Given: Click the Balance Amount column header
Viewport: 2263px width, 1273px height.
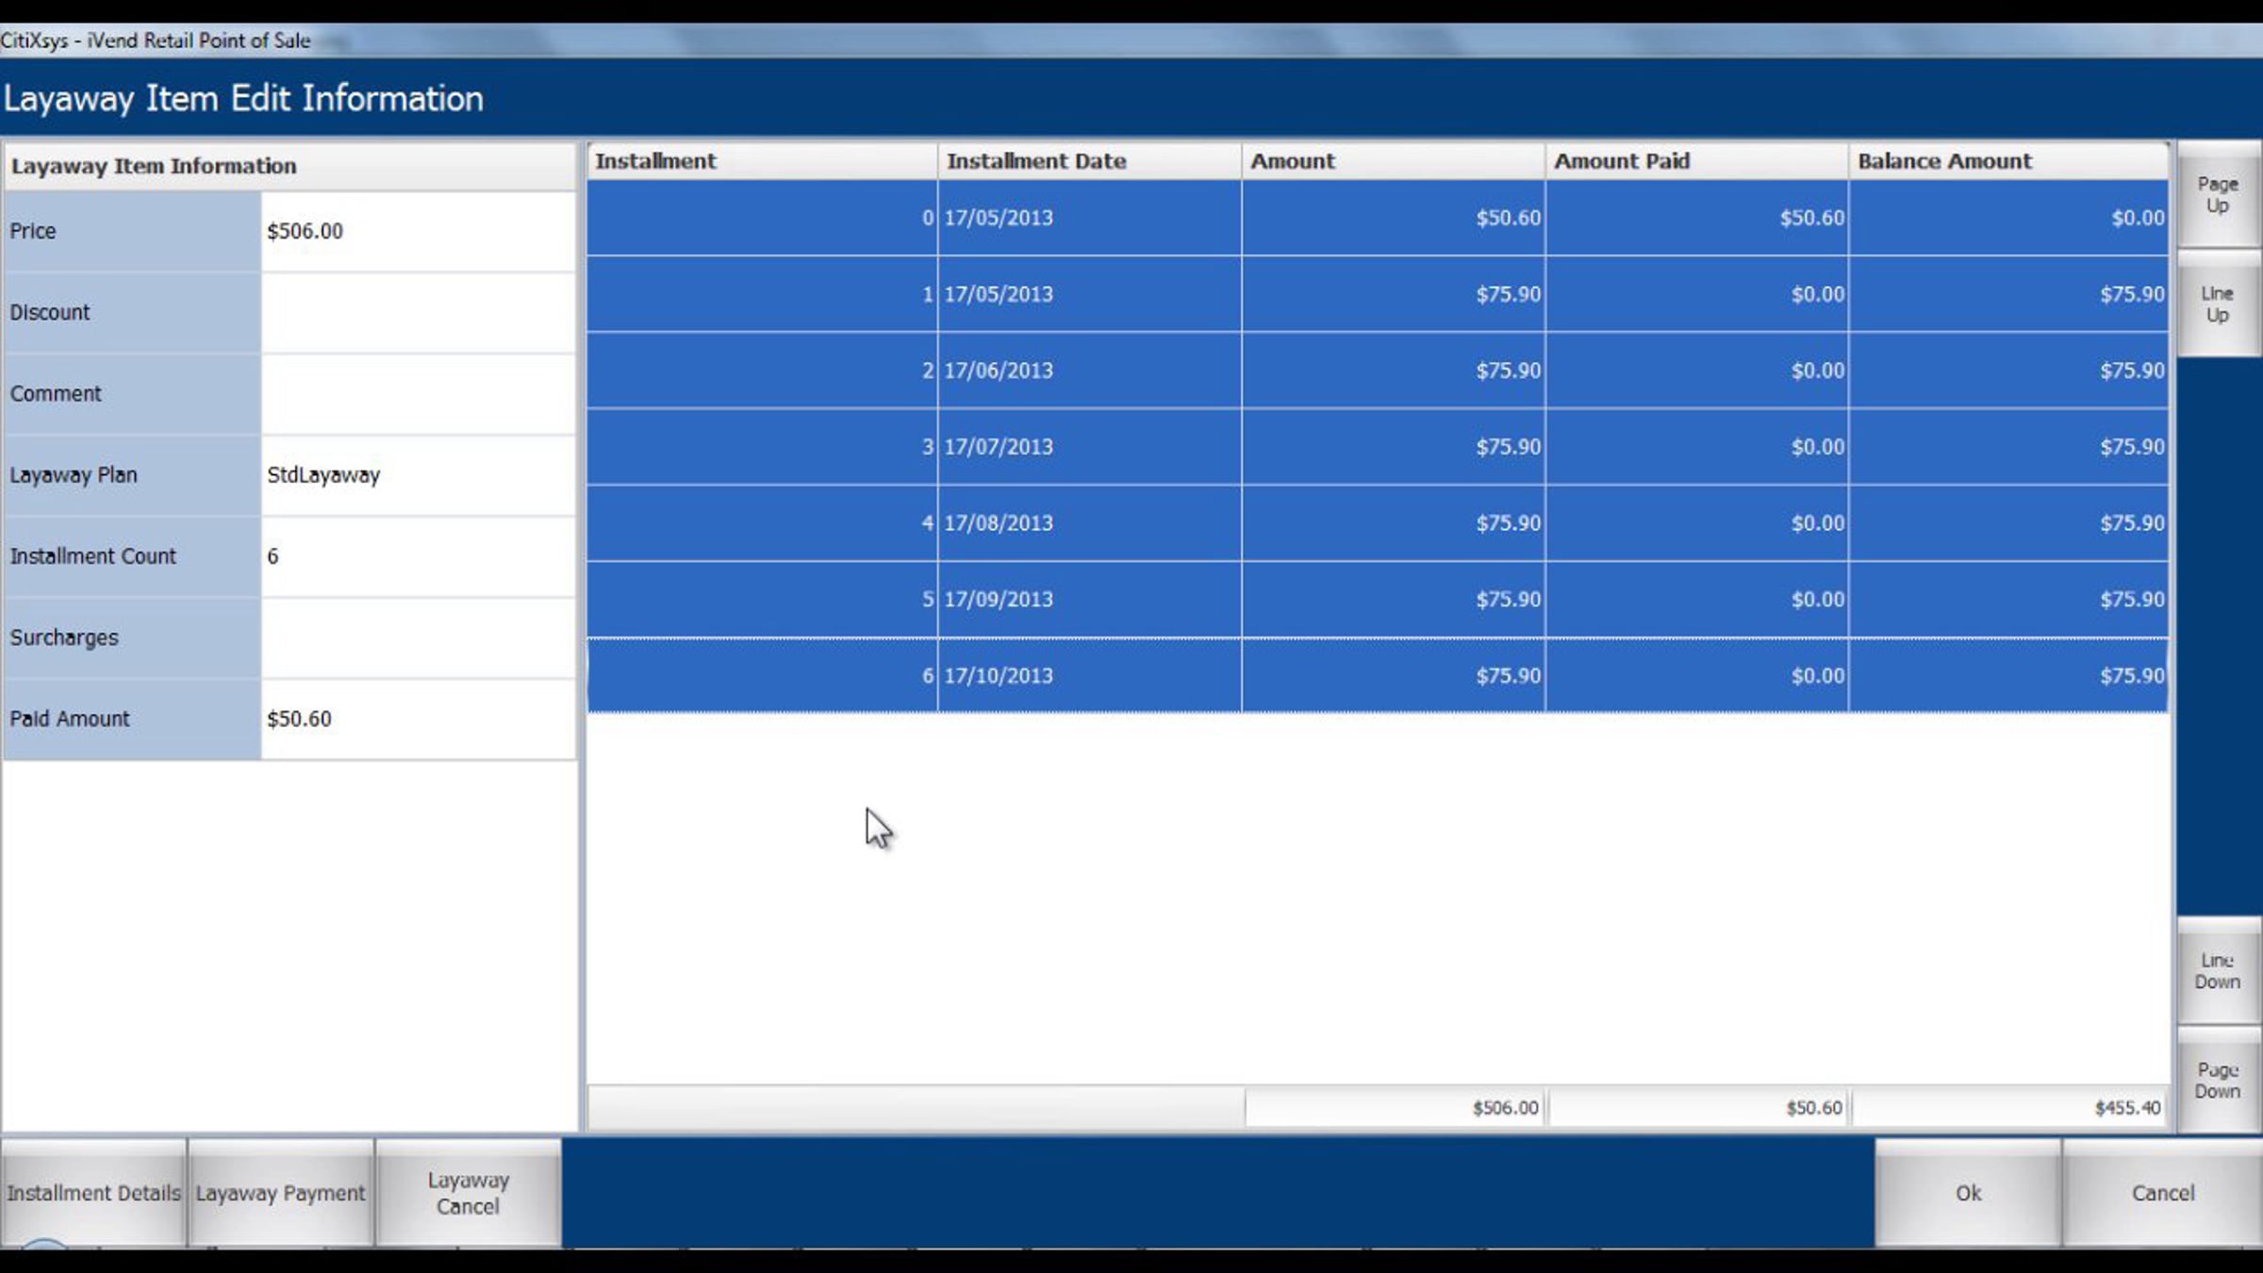Looking at the screenshot, I should (2008, 161).
